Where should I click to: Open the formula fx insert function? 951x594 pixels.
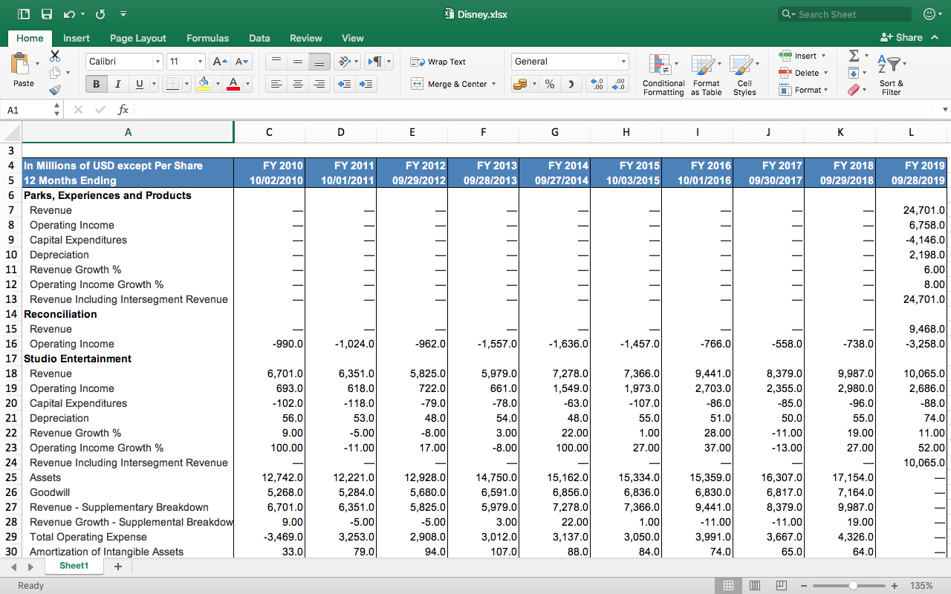[x=123, y=109]
